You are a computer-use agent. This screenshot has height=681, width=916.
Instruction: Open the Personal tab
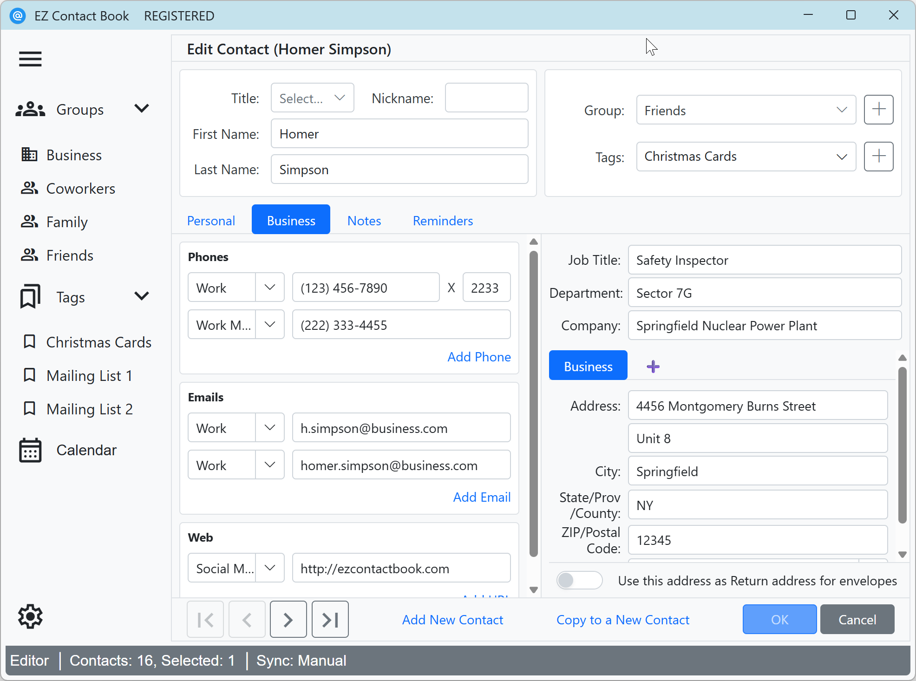click(x=211, y=220)
